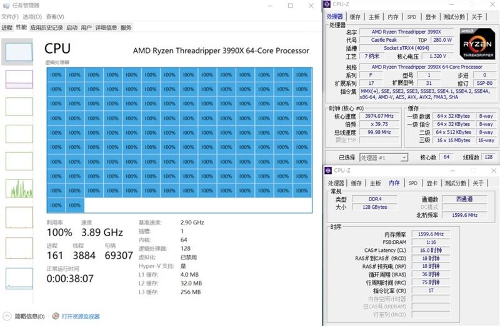The width and height of the screenshot is (500, 326).
Task: Click the Ryzen Threadripper logo image
Action: point(477,44)
